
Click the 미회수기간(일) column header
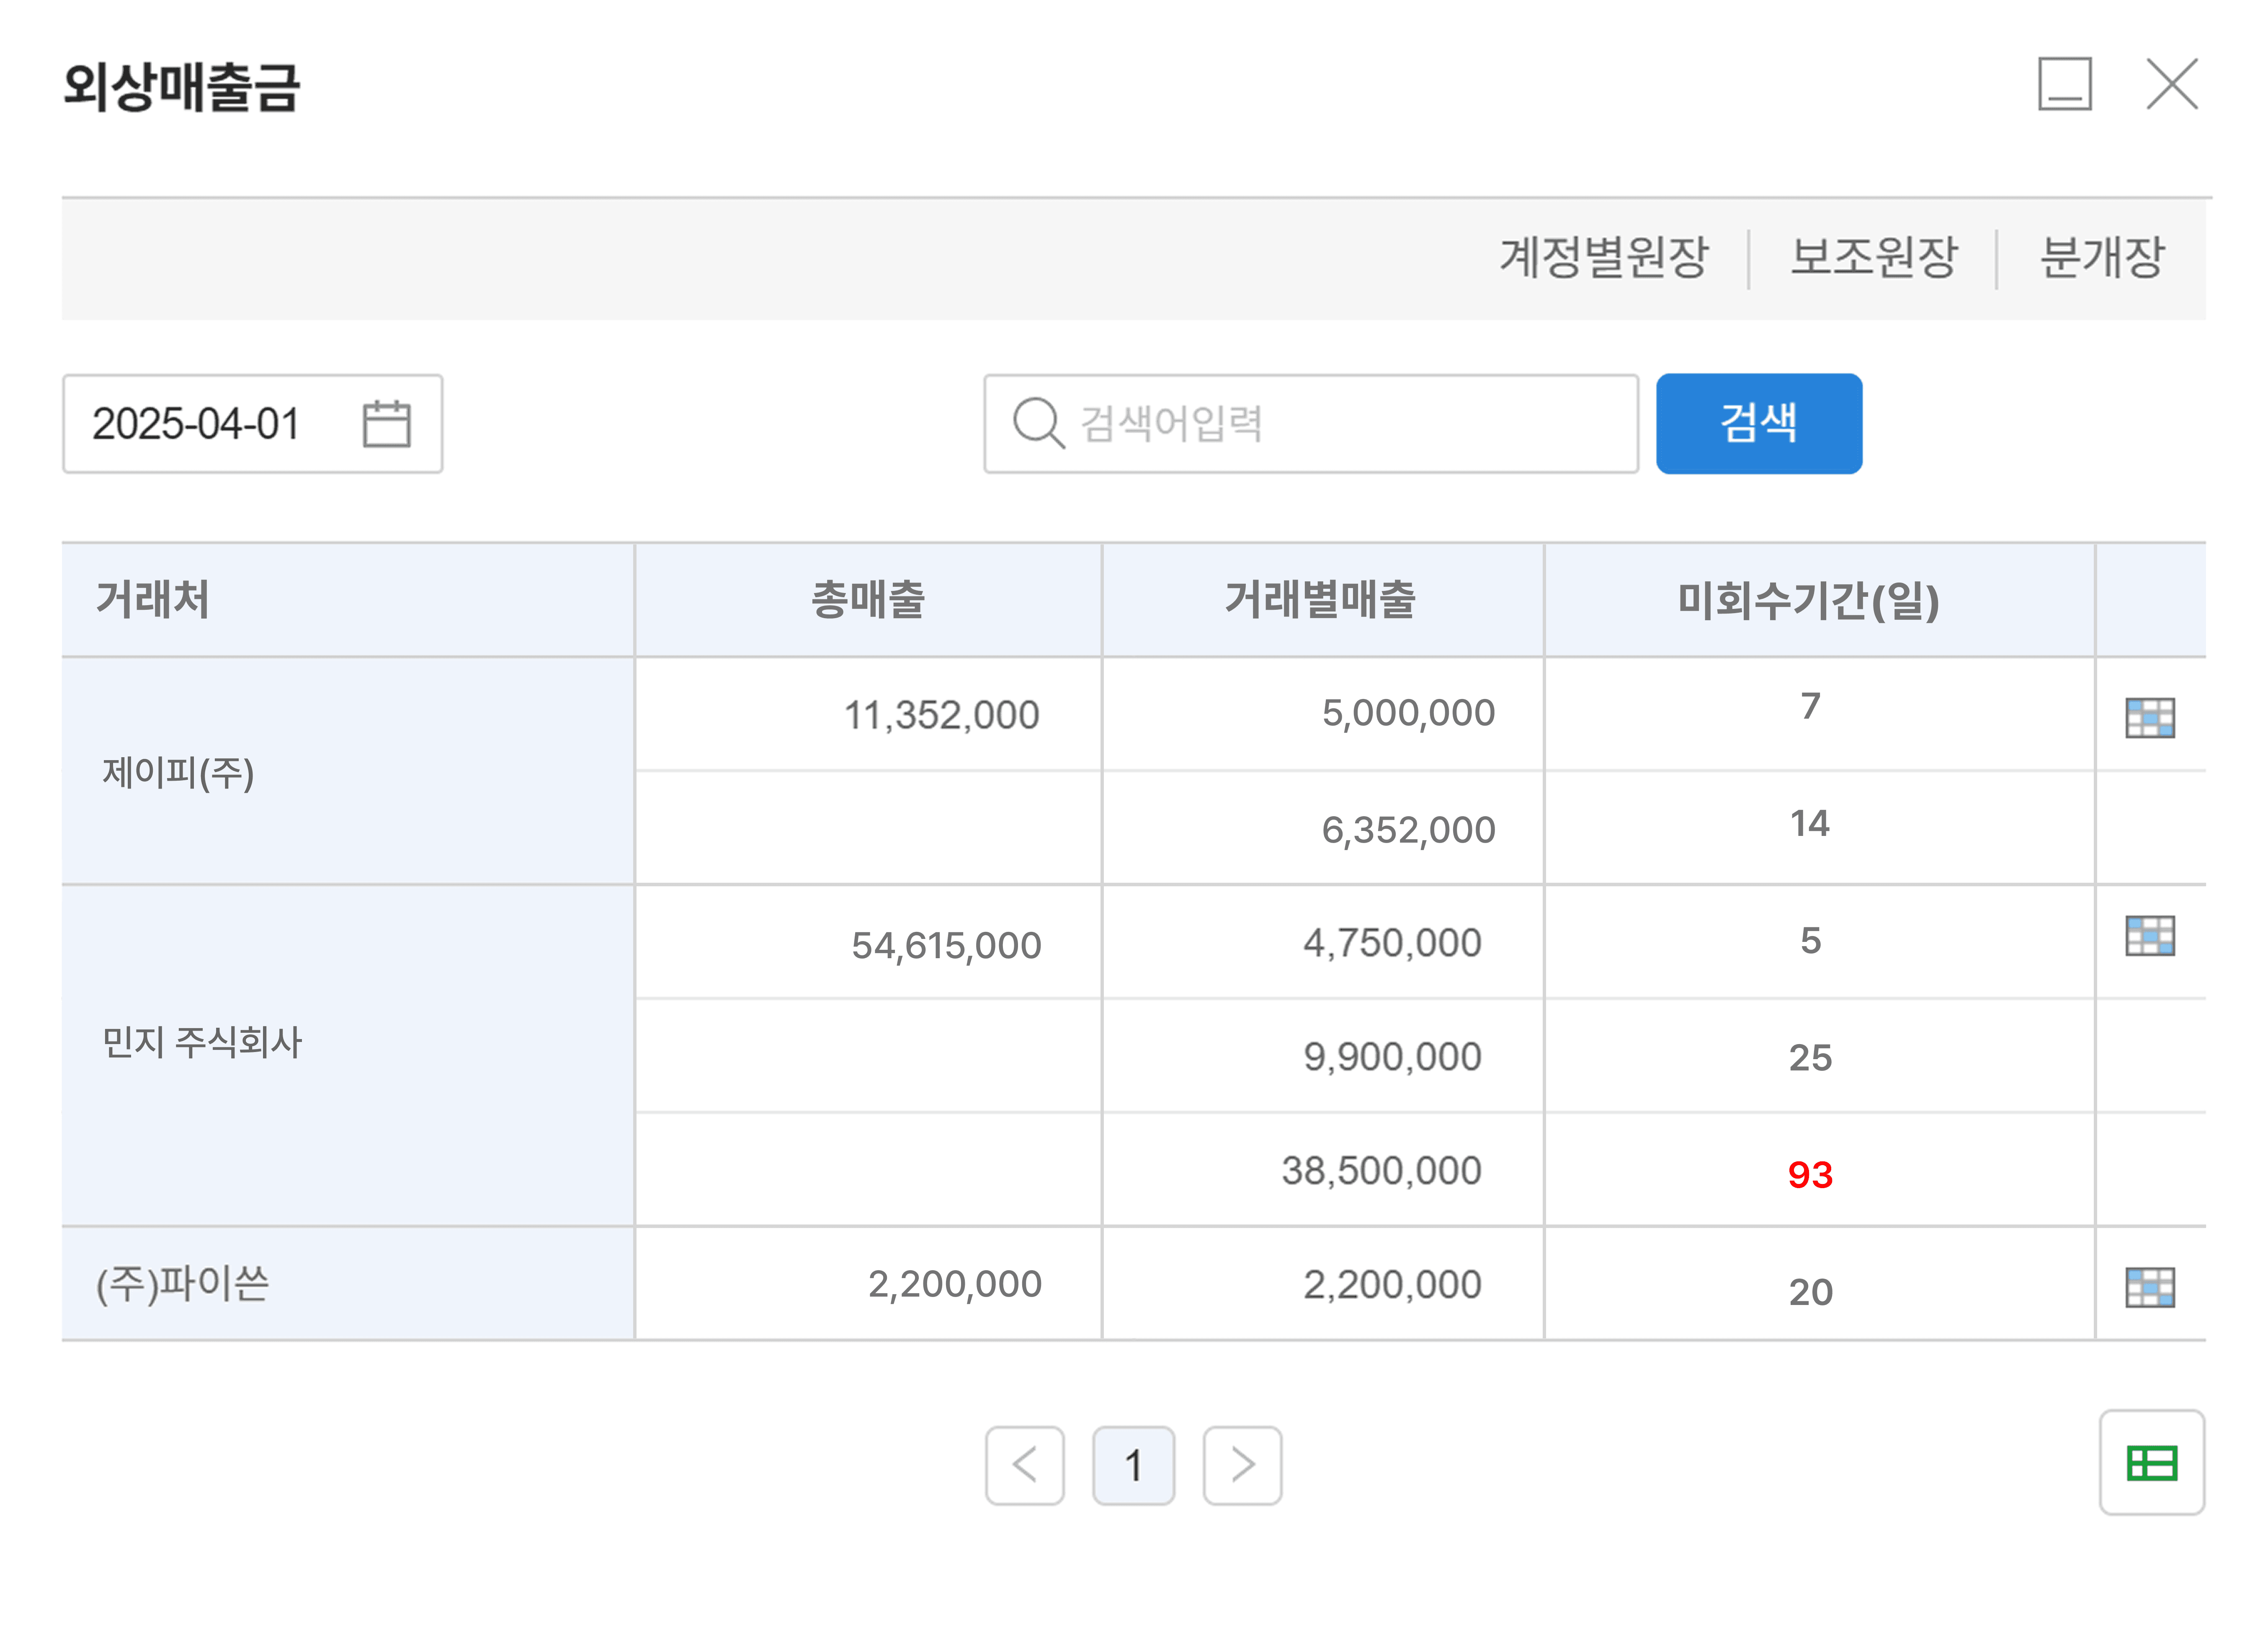(1808, 600)
